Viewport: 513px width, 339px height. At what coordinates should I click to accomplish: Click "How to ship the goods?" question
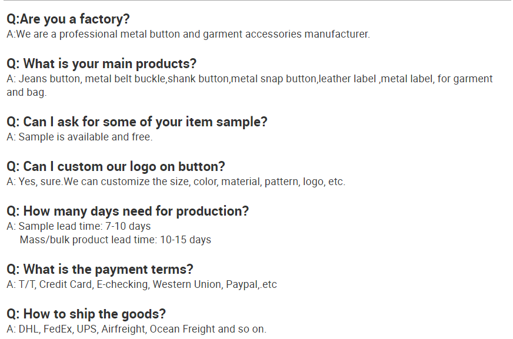[x=86, y=314]
